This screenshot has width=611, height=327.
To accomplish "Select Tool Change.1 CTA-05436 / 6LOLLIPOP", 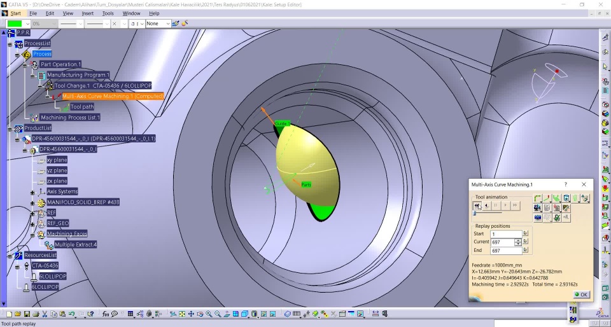I will click(x=103, y=86).
